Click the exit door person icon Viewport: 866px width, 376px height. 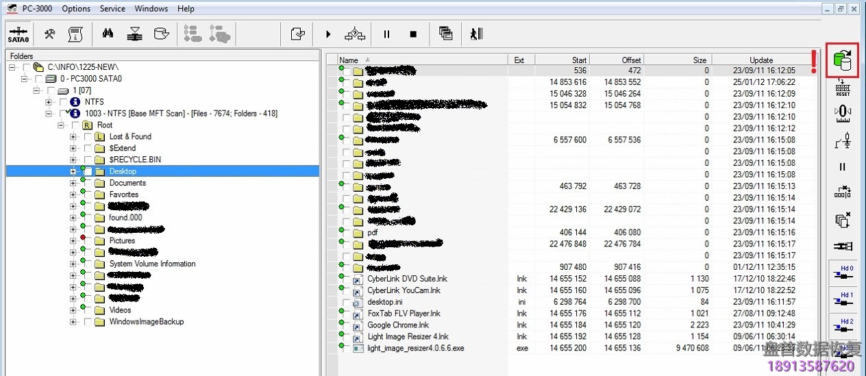(477, 34)
